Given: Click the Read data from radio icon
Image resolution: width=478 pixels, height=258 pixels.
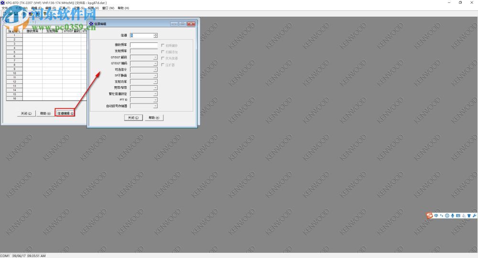Looking at the screenshot, I should pos(31,14).
